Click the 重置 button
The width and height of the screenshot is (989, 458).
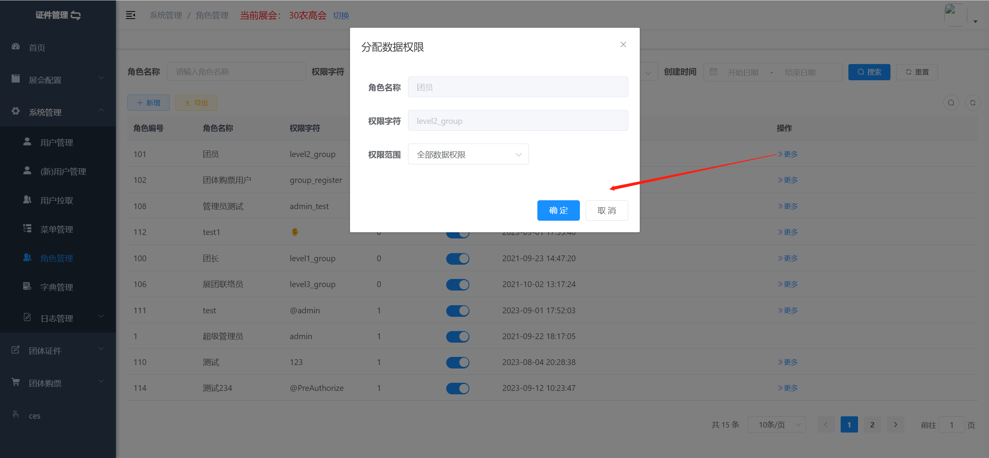(x=917, y=72)
